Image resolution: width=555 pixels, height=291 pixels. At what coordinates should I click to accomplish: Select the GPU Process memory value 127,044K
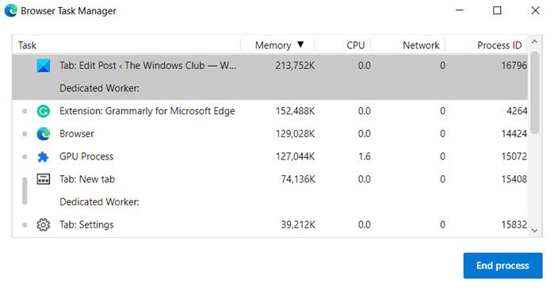click(x=295, y=156)
